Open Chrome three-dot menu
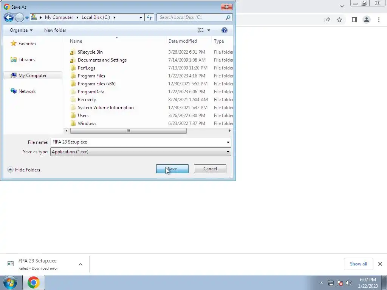Viewport: 387px width, 290px height. 379,20
